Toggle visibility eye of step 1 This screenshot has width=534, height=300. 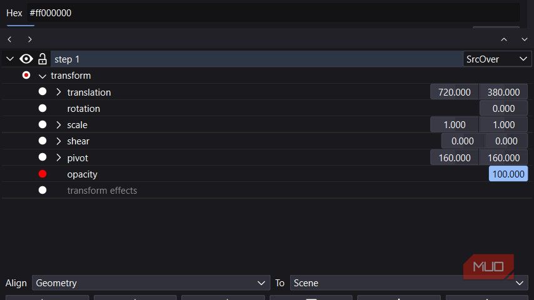[26, 59]
